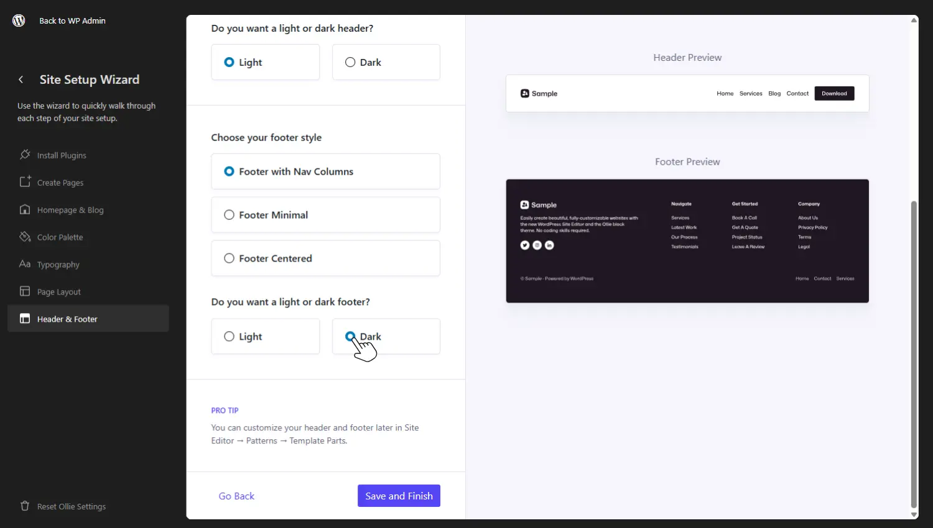Click Reset Ollie Settings
Screen dimensions: 933x528
pos(72,506)
